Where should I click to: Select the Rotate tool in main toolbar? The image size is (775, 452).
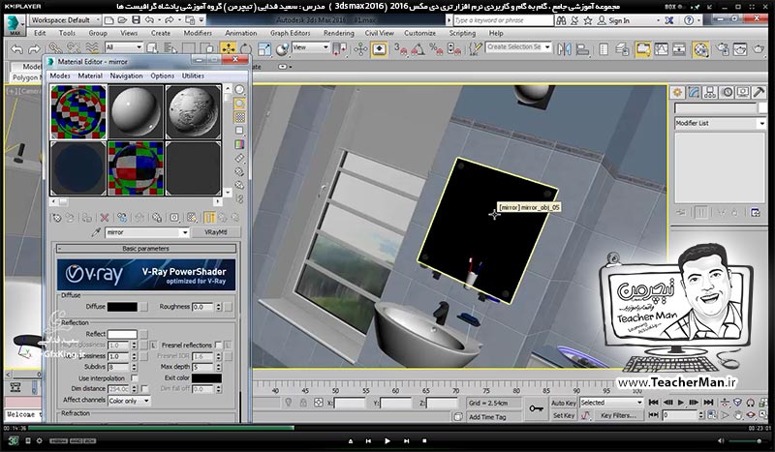pyautogui.click(x=246, y=49)
